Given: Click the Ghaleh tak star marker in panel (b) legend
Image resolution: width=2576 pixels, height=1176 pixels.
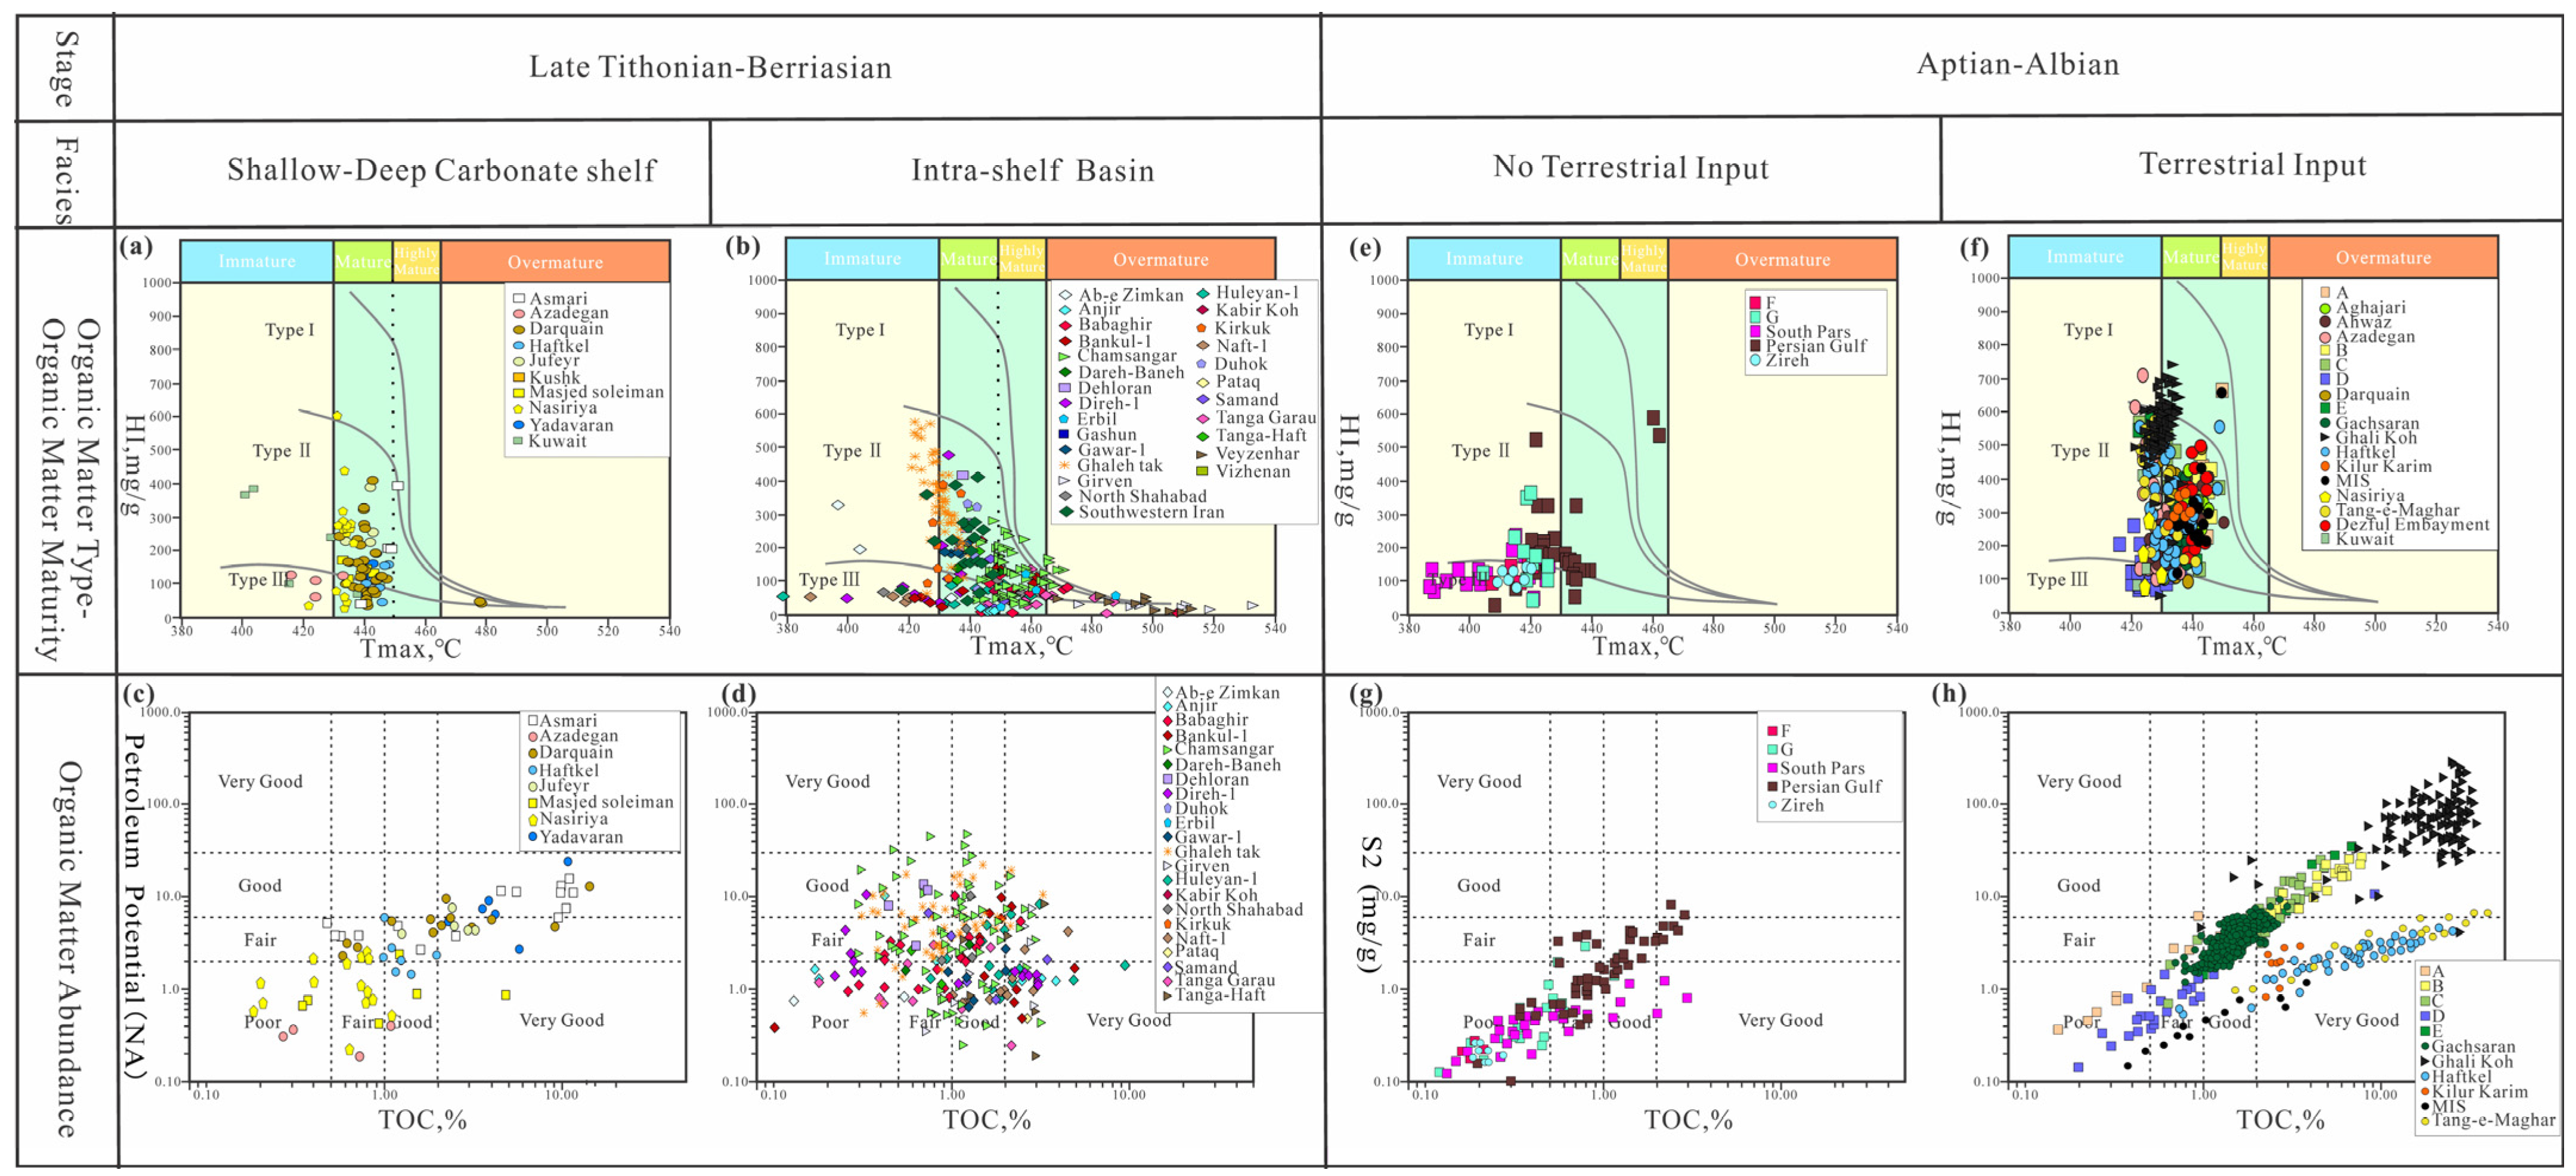Looking at the screenshot, I should coord(1065,465).
